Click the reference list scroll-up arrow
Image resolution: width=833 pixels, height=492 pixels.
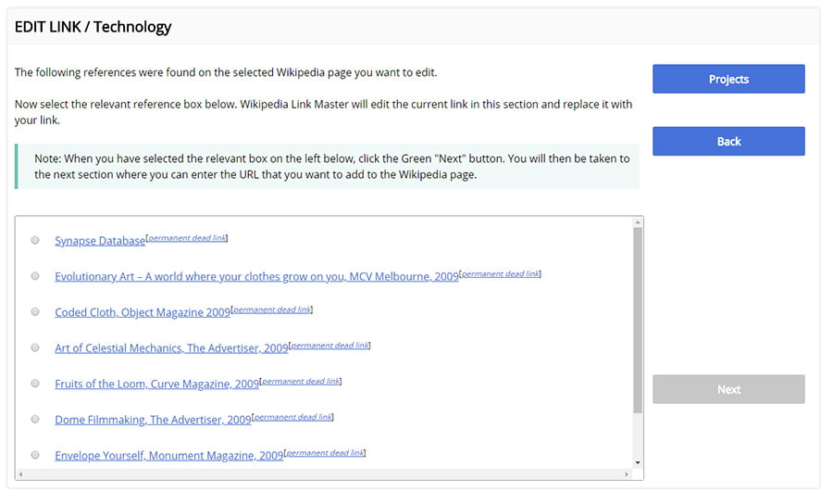[638, 222]
